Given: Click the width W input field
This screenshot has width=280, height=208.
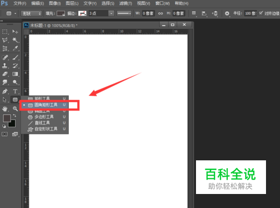Looking at the screenshot, I should pos(148,13).
